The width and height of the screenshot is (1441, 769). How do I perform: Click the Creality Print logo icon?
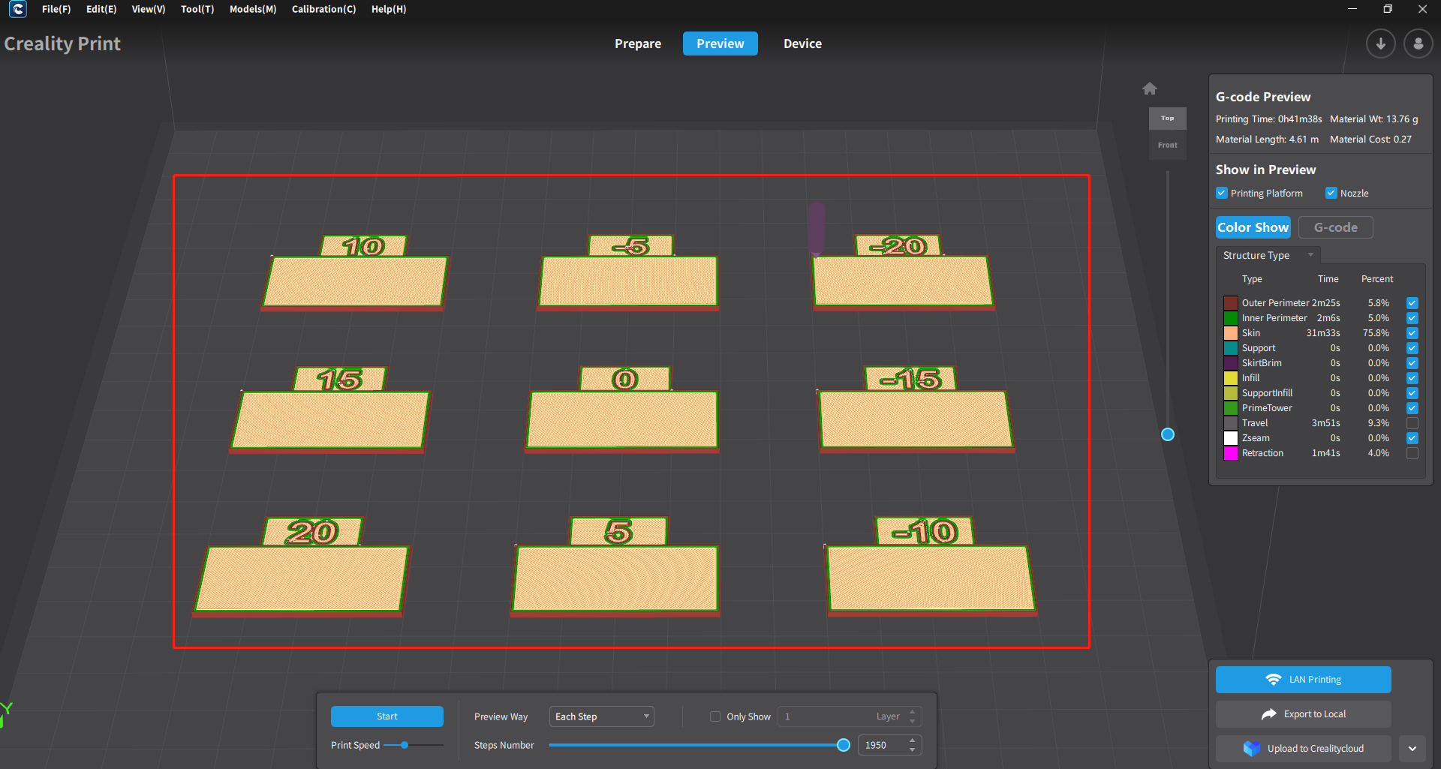[17, 9]
